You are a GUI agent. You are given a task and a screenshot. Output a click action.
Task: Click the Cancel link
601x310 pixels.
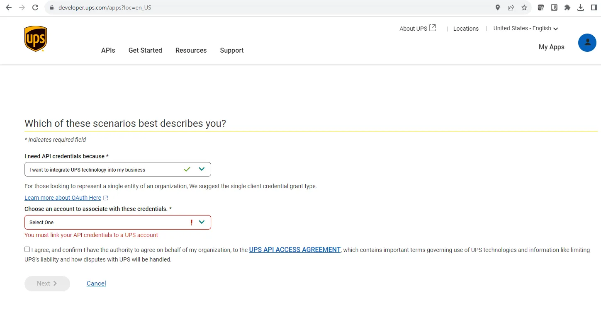click(x=96, y=283)
